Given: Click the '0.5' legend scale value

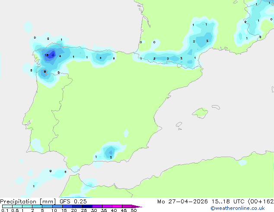Looking at the screenshot, I should [15, 210].
